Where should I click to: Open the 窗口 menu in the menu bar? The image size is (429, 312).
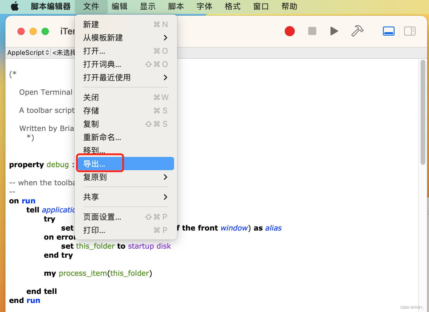[261, 6]
